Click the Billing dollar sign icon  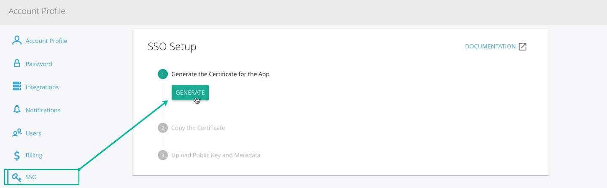17,155
